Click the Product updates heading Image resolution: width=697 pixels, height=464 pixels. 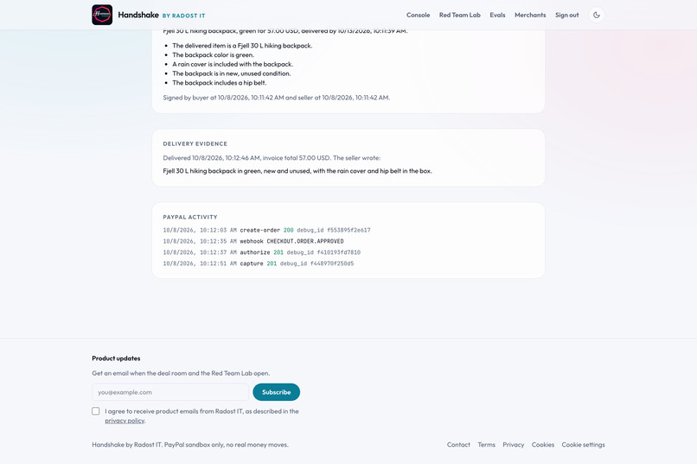click(x=116, y=359)
